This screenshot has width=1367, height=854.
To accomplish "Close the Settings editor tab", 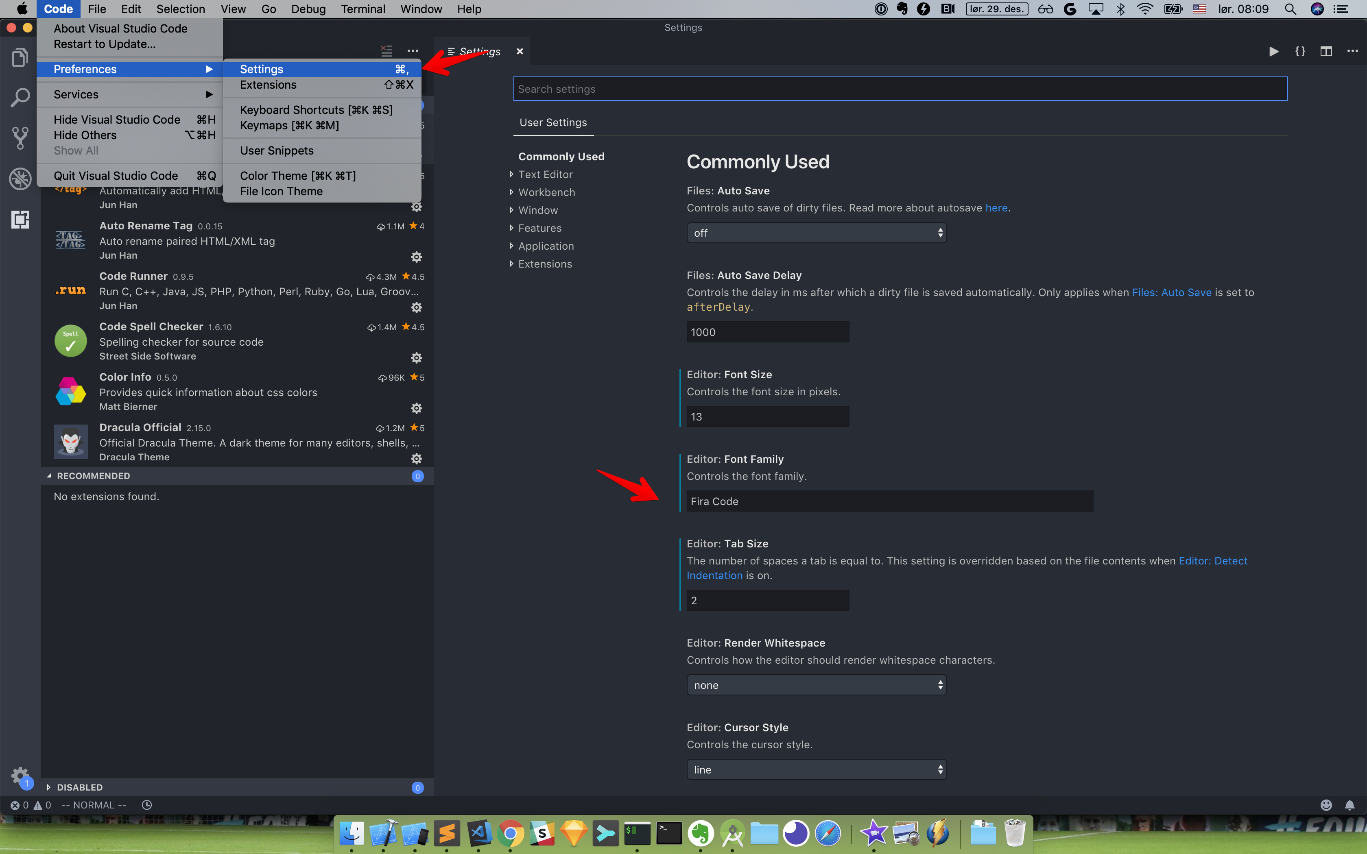I will [520, 51].
